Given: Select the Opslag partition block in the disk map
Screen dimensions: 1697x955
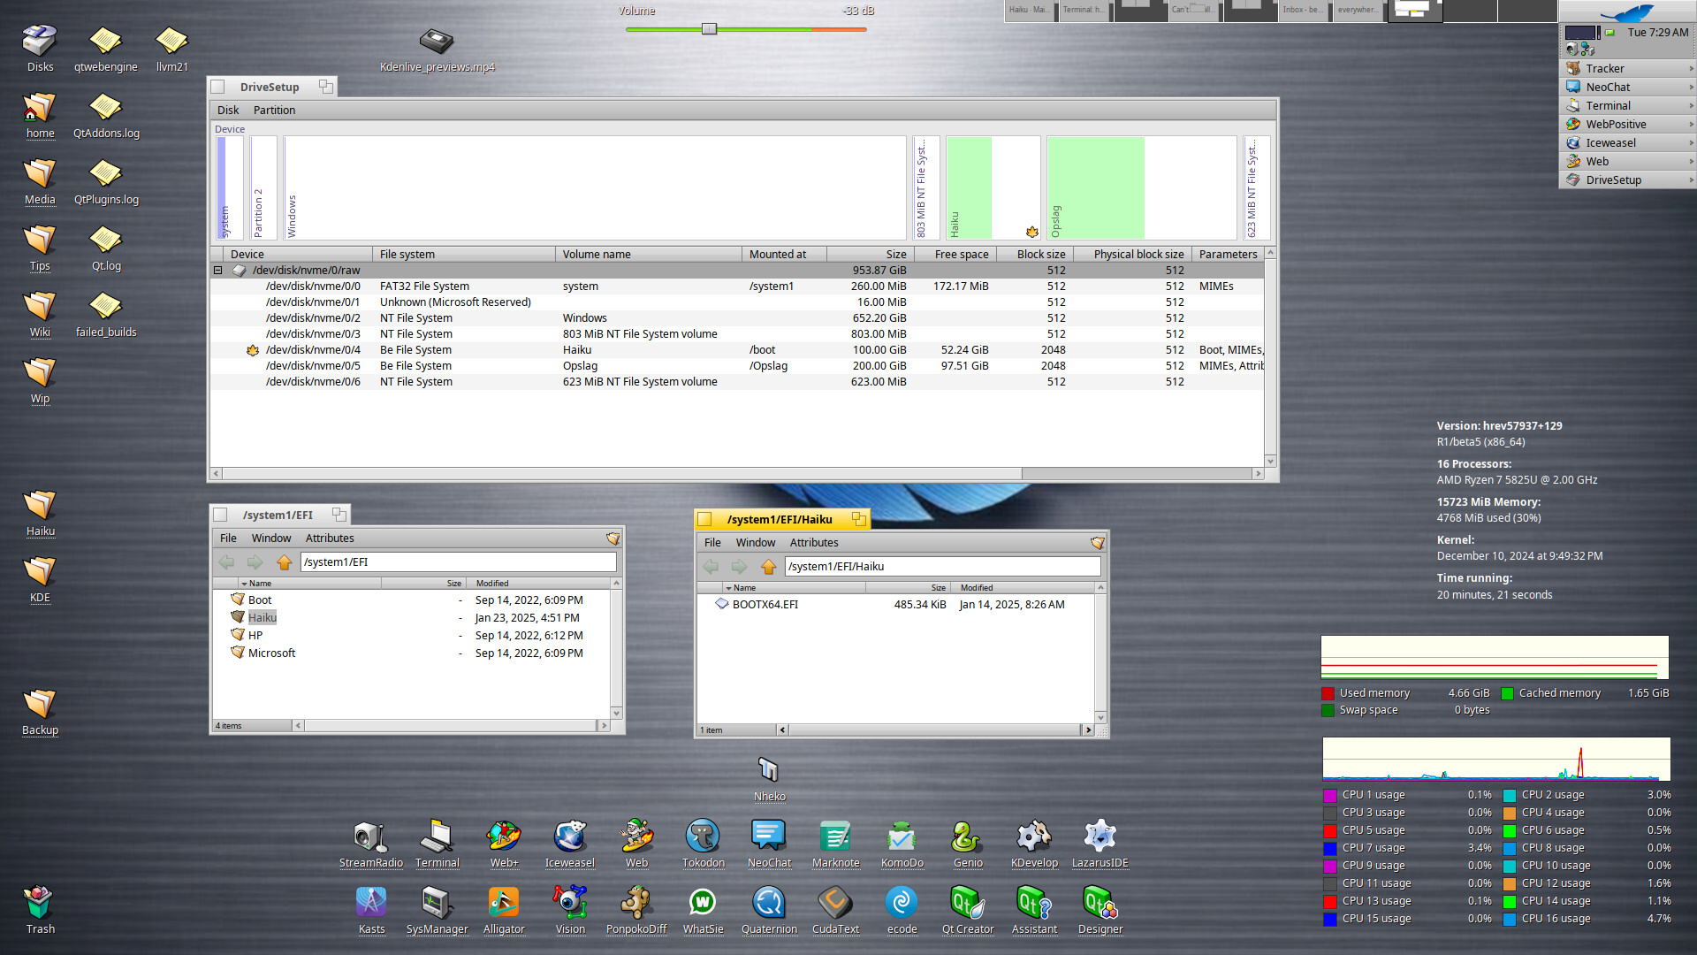Looking at the screenshot, I should coord(1140,187).
